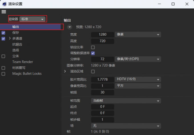Open the renderer dropdown set to 标准
The height and width of the screenshot is (135, 194).
32,19
